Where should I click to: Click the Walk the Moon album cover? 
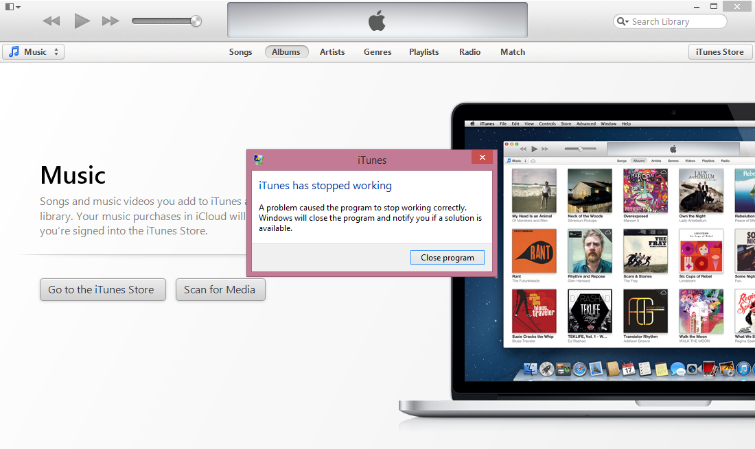pos(701,311)
